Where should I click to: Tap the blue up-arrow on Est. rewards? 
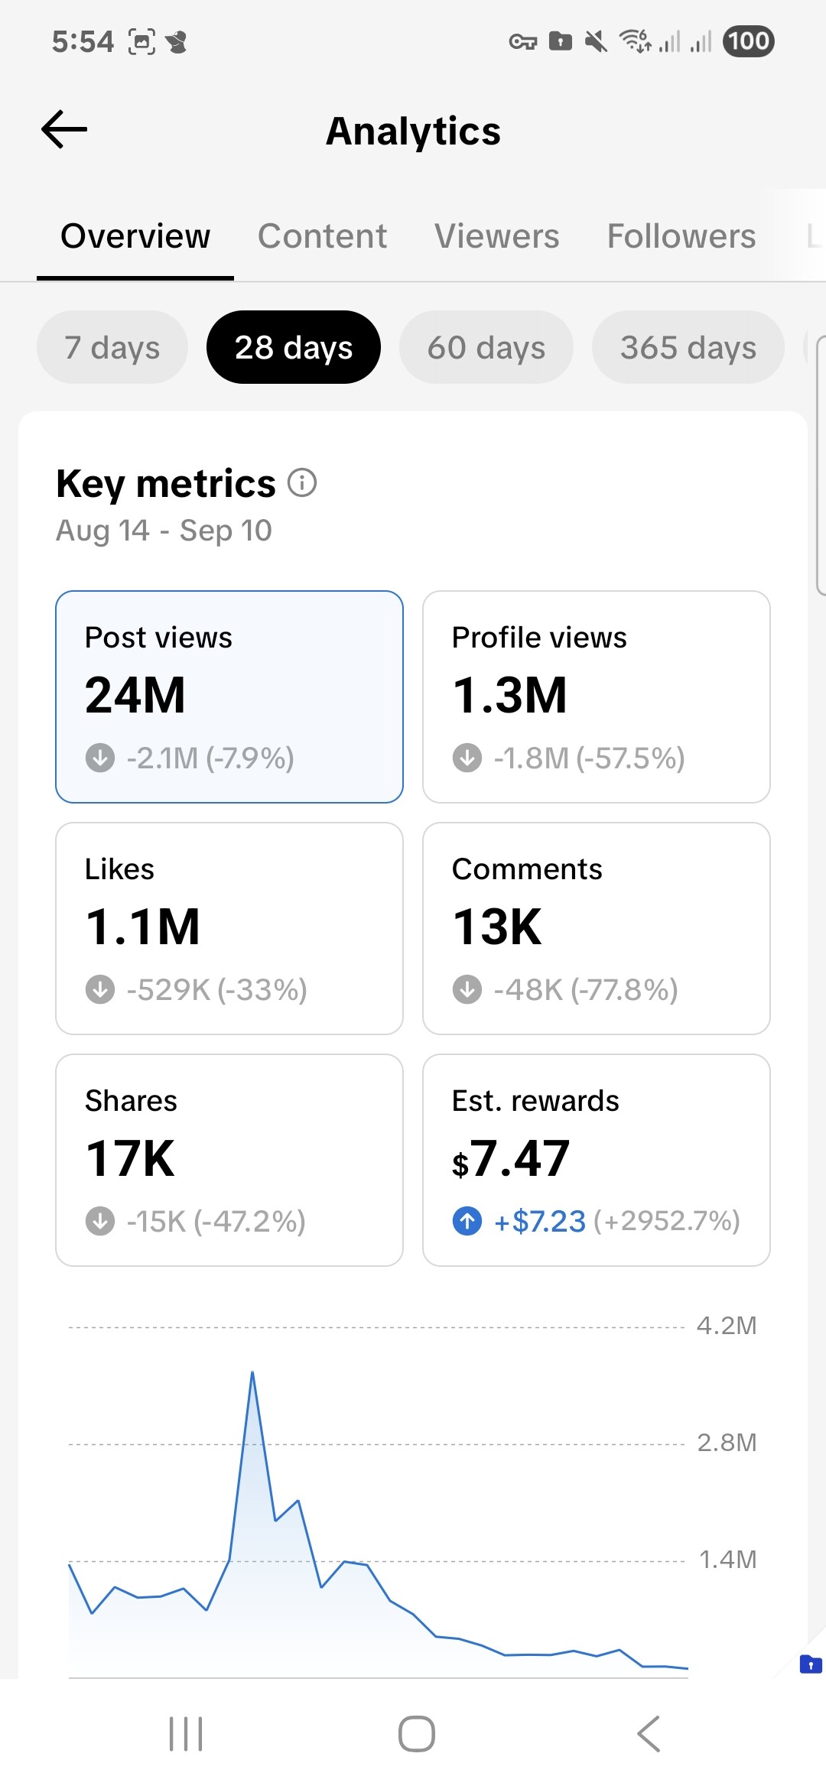[x=467, y=1221]
